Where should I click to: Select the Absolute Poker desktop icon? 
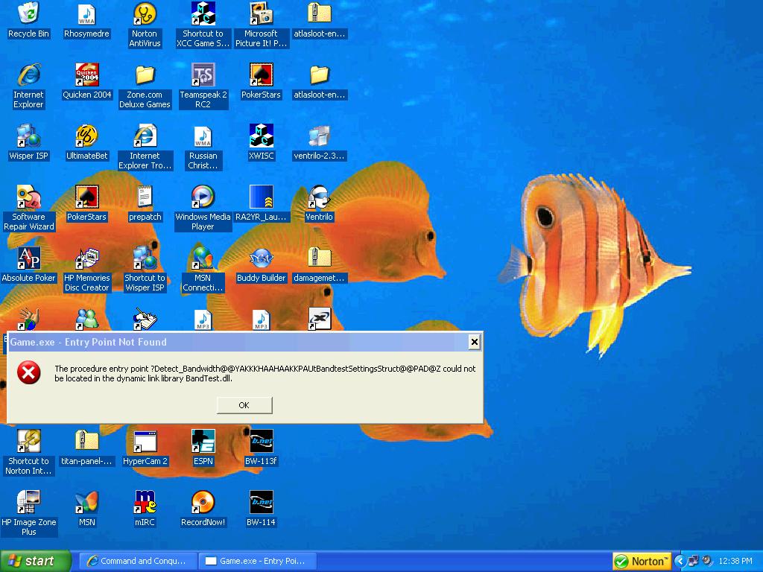coord(28,258)
